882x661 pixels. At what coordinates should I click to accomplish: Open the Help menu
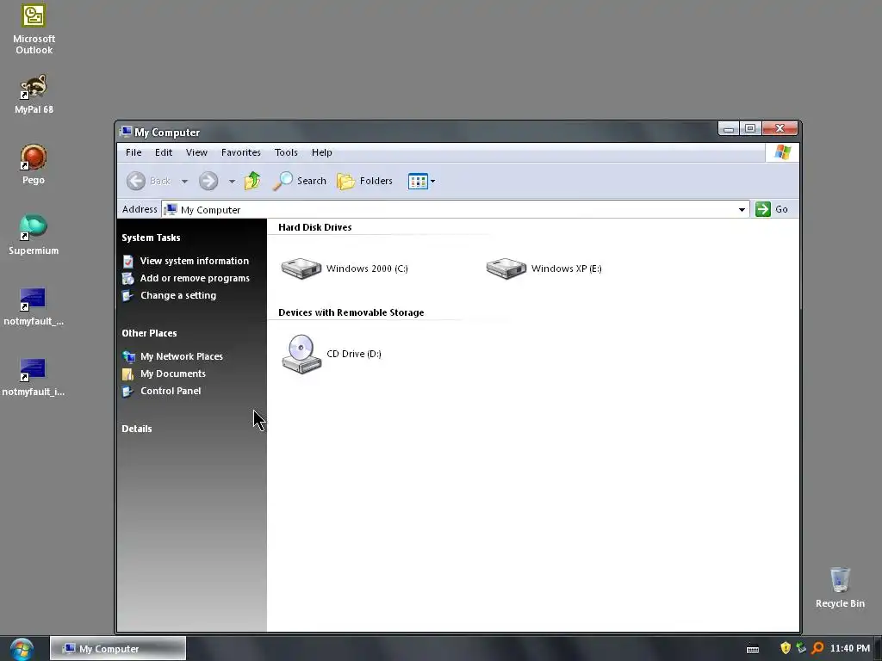[x=322, y=152]
